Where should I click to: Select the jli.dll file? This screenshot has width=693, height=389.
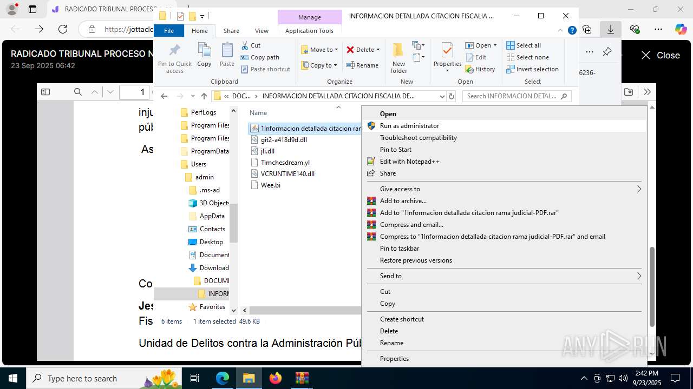(x=267, y=151)
